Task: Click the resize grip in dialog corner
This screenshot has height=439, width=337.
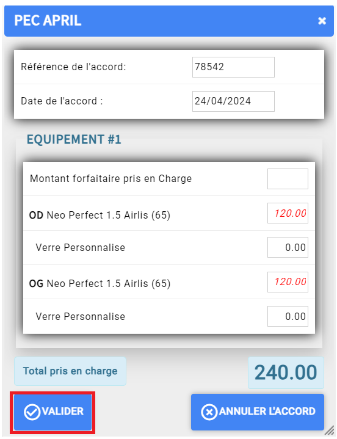Action: click(x=330, y=430)
